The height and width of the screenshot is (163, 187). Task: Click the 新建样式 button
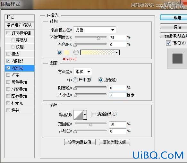pos(174,35)
